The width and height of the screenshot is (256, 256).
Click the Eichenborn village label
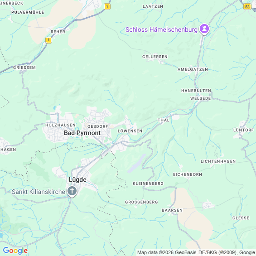click(188, 174)
